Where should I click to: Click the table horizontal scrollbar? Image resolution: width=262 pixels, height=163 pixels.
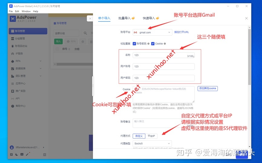pos(75,64)
